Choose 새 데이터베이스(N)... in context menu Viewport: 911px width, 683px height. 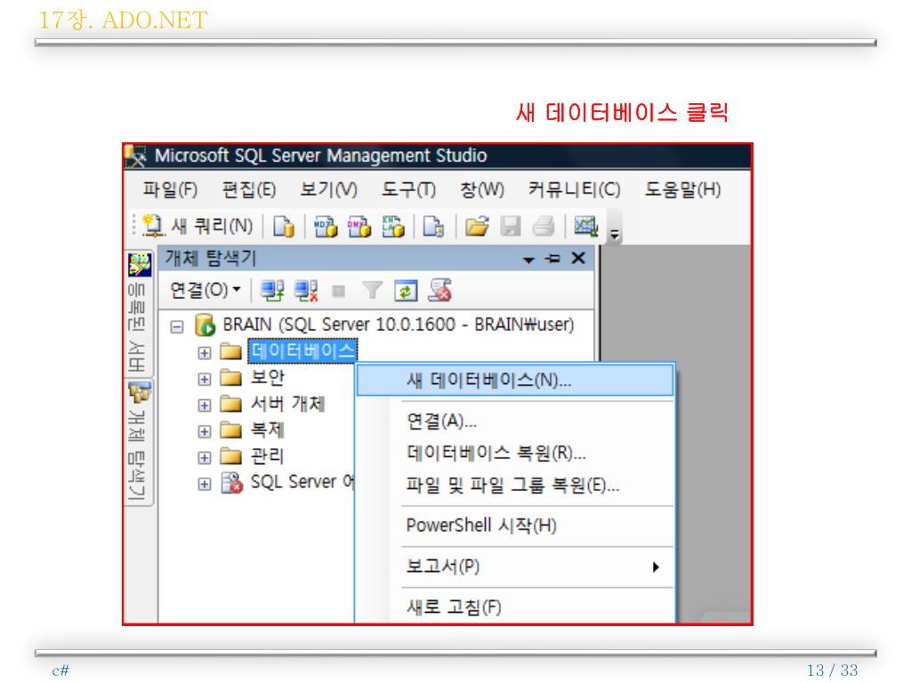(515, 381)
